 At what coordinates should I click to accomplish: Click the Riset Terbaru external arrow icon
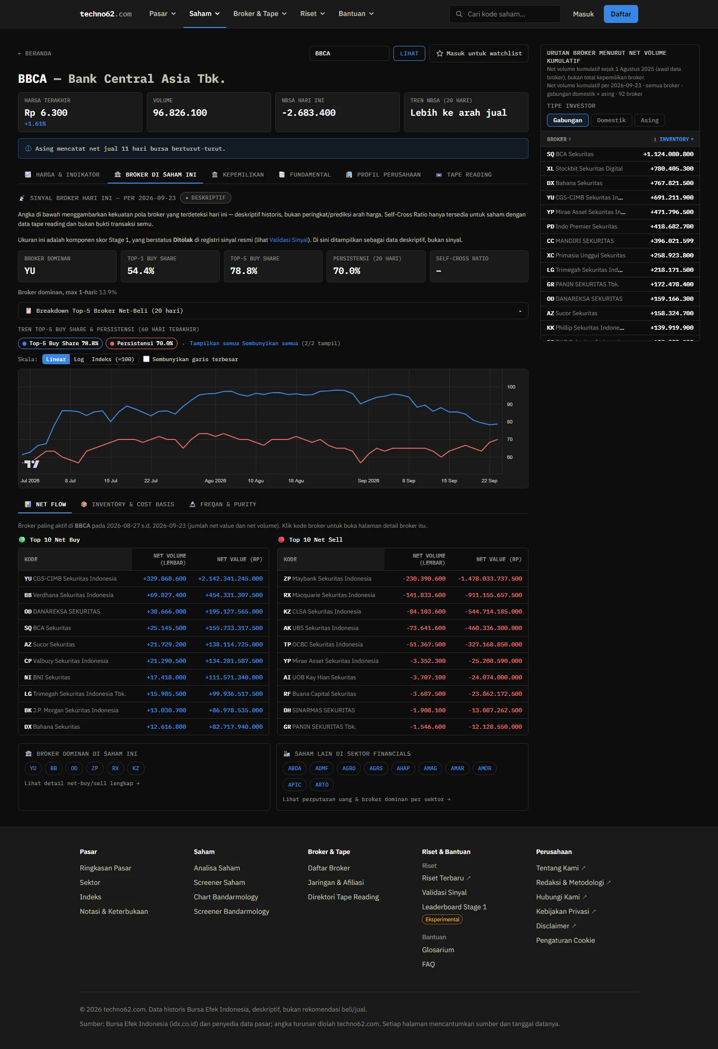tap(469, 878)
